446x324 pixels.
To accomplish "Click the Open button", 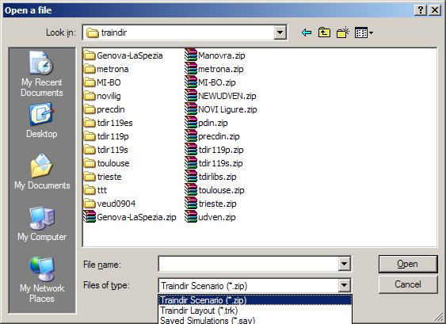I will coord(408,264).
